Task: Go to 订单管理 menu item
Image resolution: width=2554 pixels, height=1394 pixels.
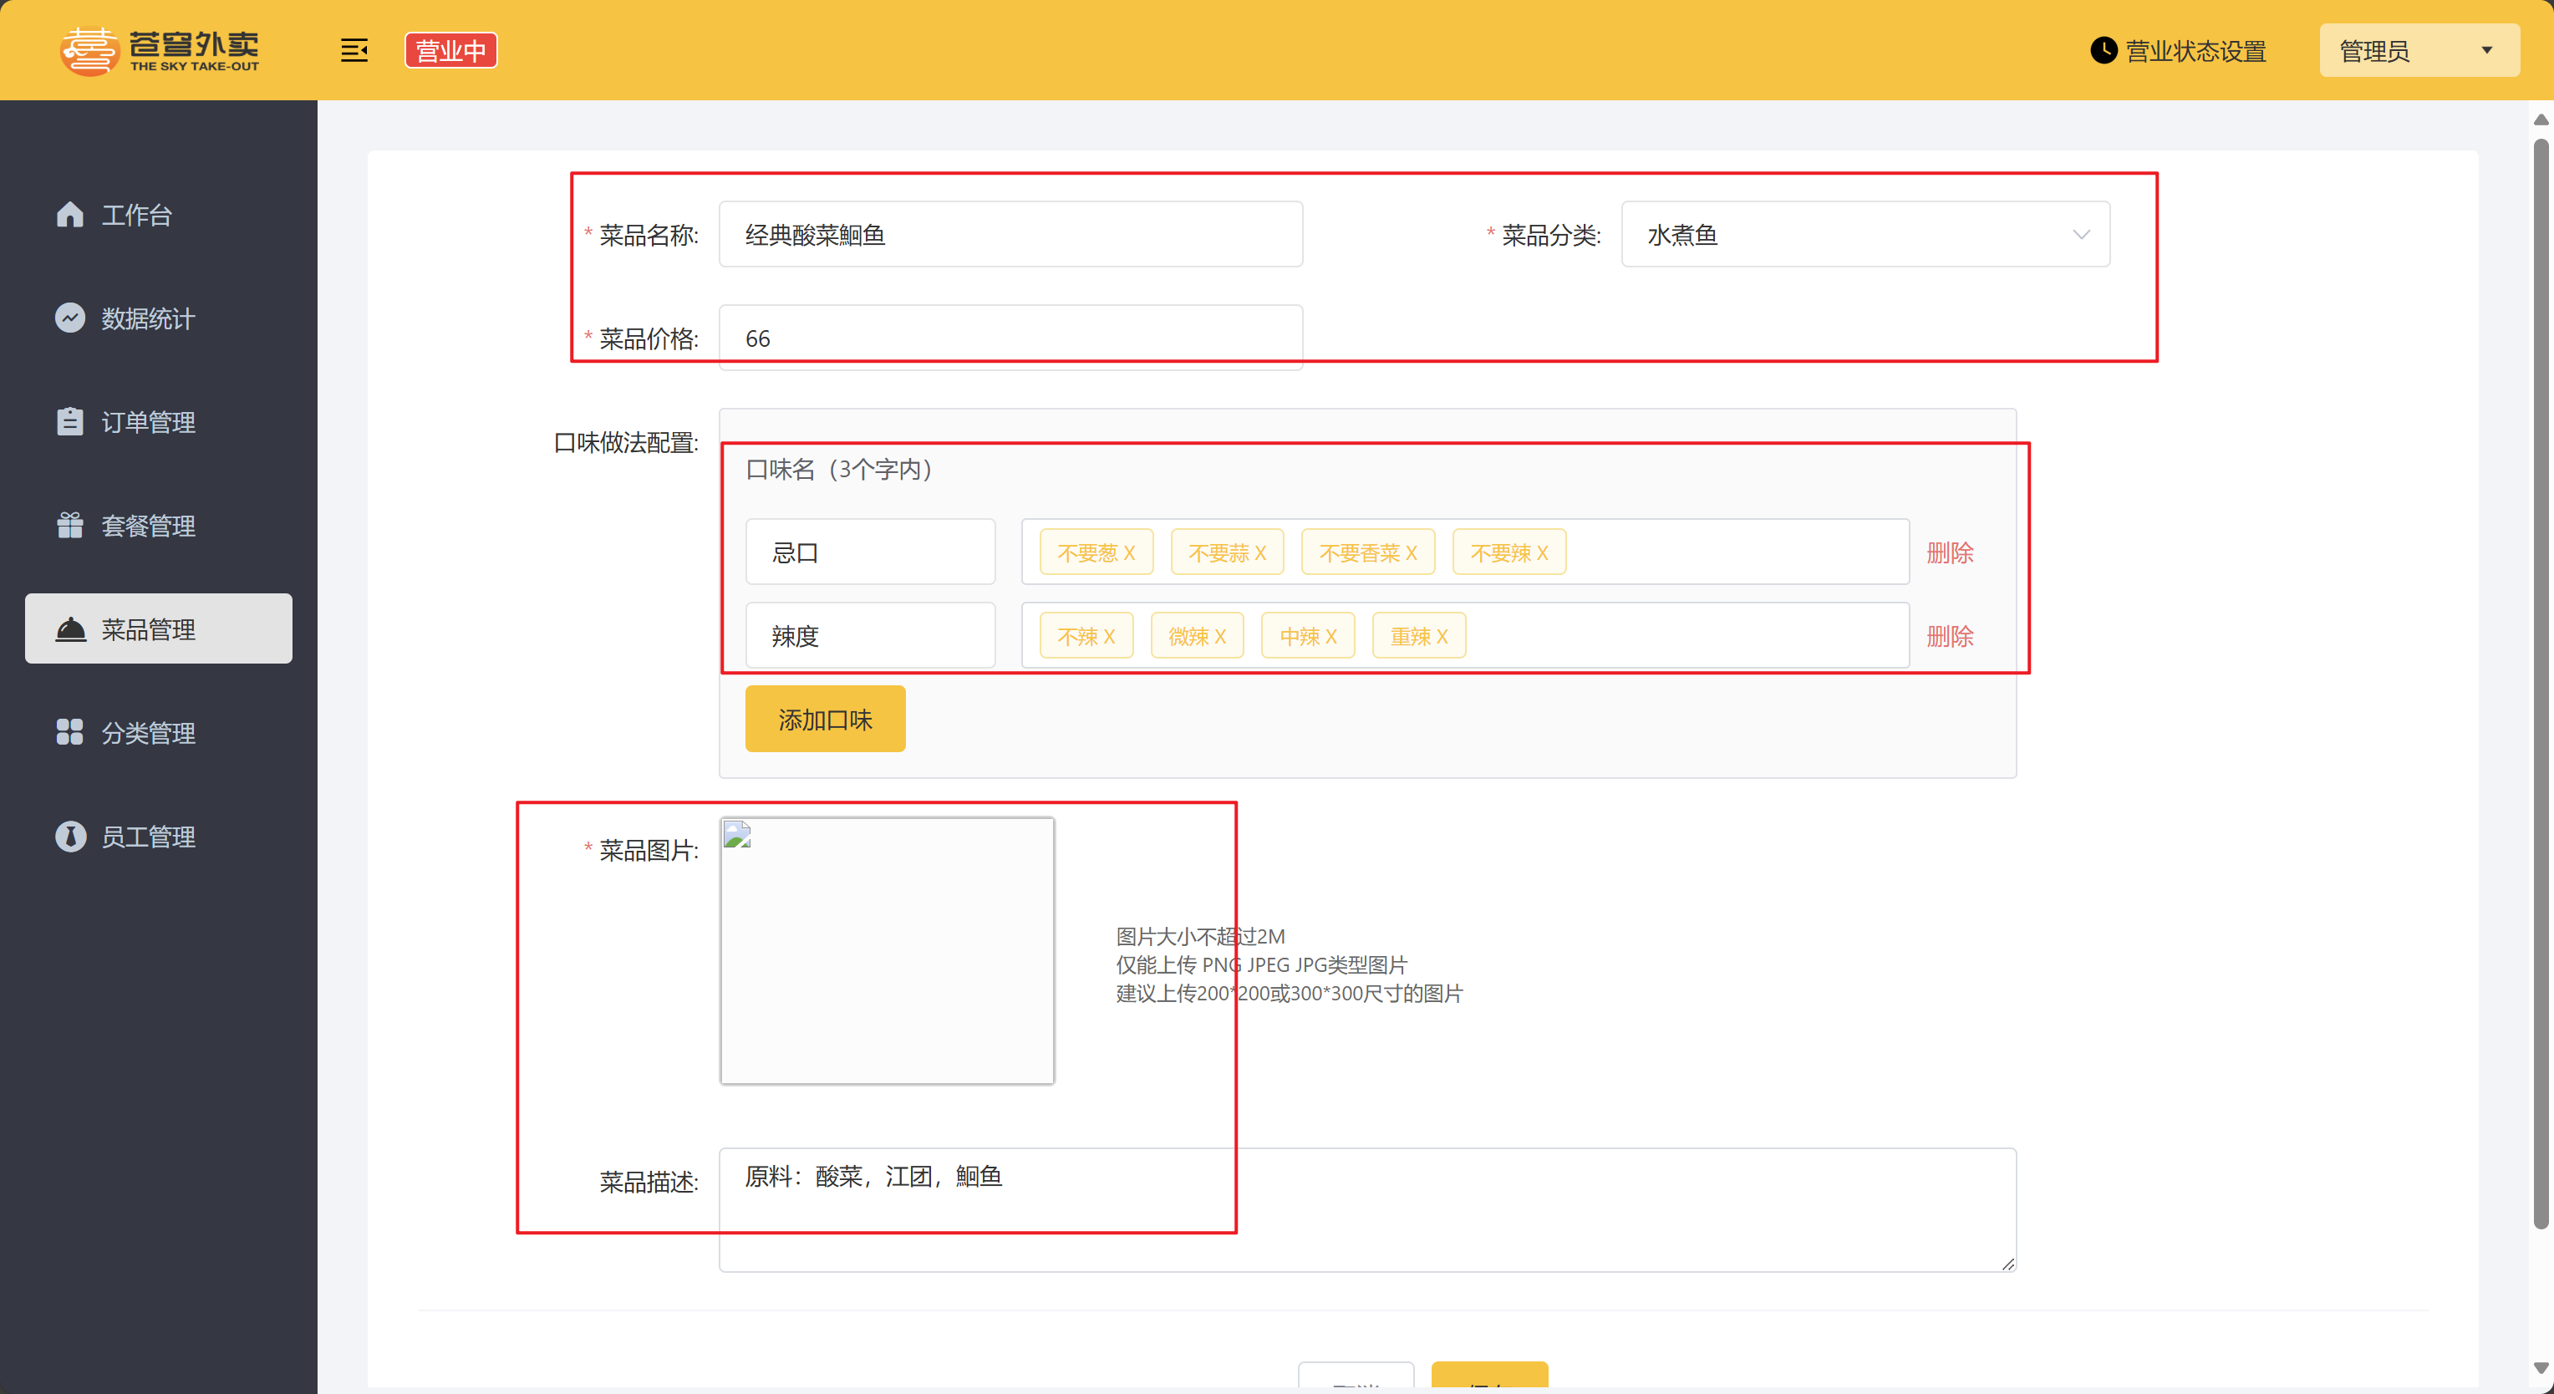Action: [x=149, y=421]
